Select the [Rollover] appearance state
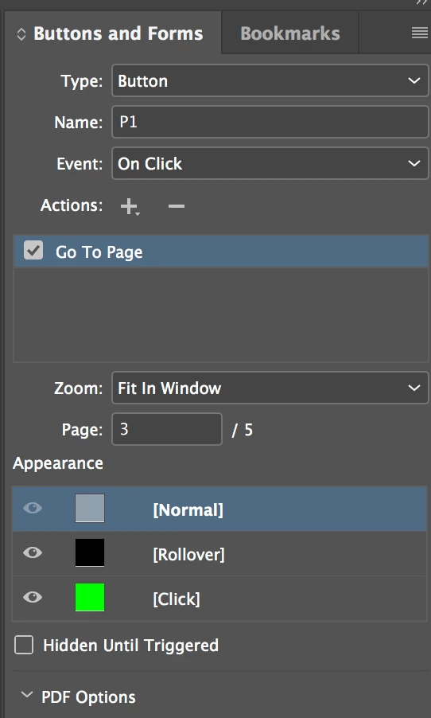 [219, 553]
